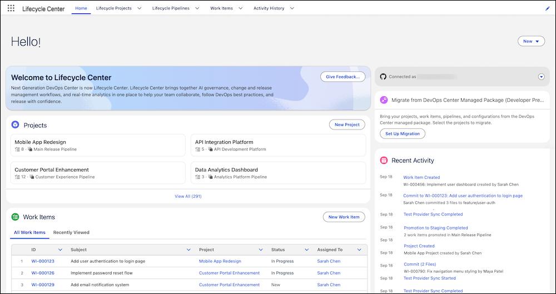Click pipeline icon next to Main Release Pipeline
This screenshot has height=294, width=556.
pos(31,150)
